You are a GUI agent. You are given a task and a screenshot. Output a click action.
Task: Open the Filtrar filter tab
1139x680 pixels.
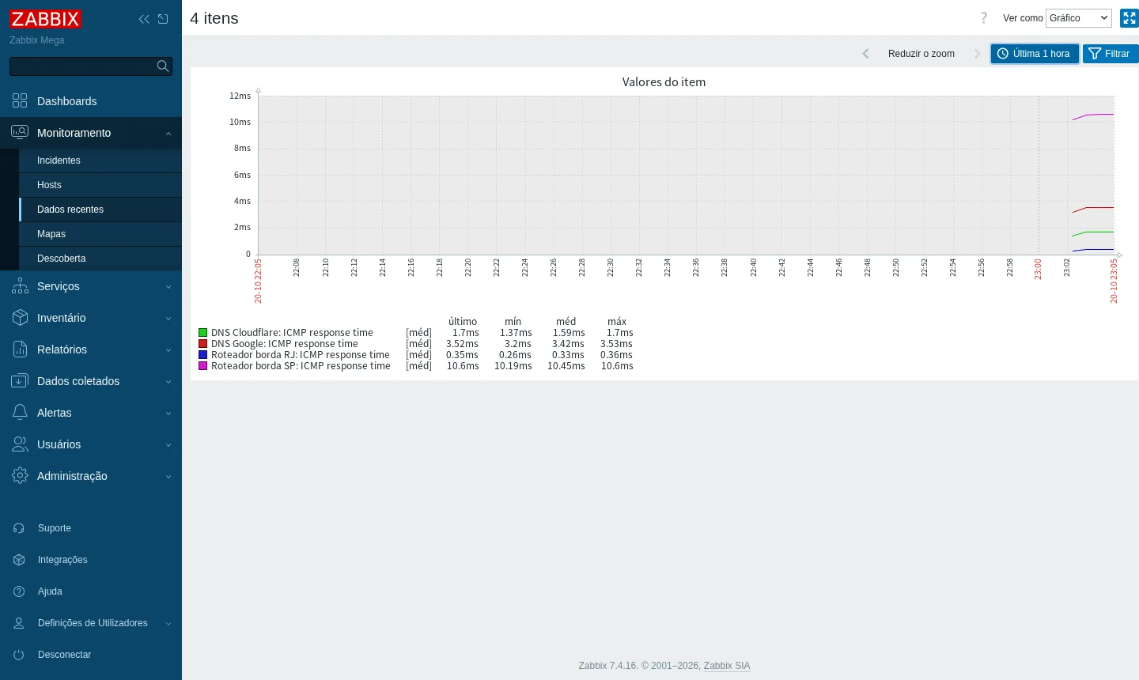[1111, 54]
